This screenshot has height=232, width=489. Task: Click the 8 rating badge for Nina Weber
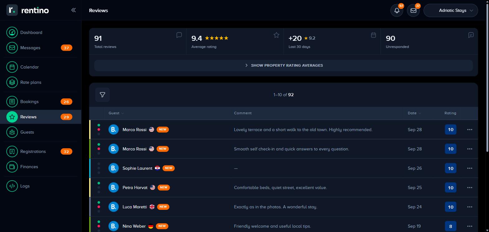tap(450, 226)
